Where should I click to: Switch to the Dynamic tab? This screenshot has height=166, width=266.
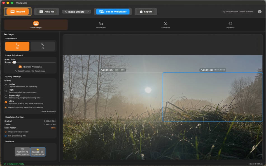(x=230, y=25)
